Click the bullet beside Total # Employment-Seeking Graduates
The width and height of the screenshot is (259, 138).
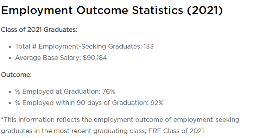tap(10, 47)
